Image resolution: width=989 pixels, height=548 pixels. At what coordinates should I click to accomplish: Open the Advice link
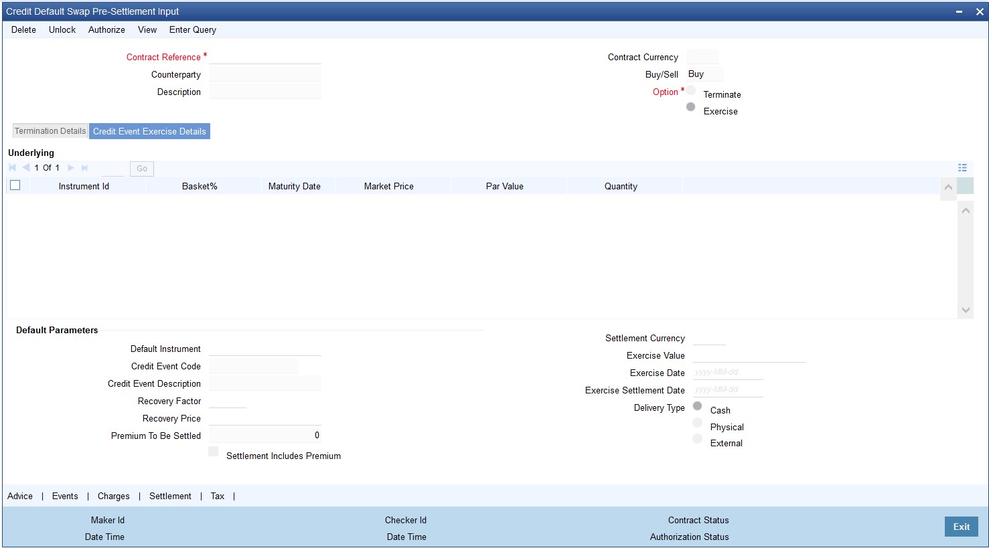pos(20,496)
